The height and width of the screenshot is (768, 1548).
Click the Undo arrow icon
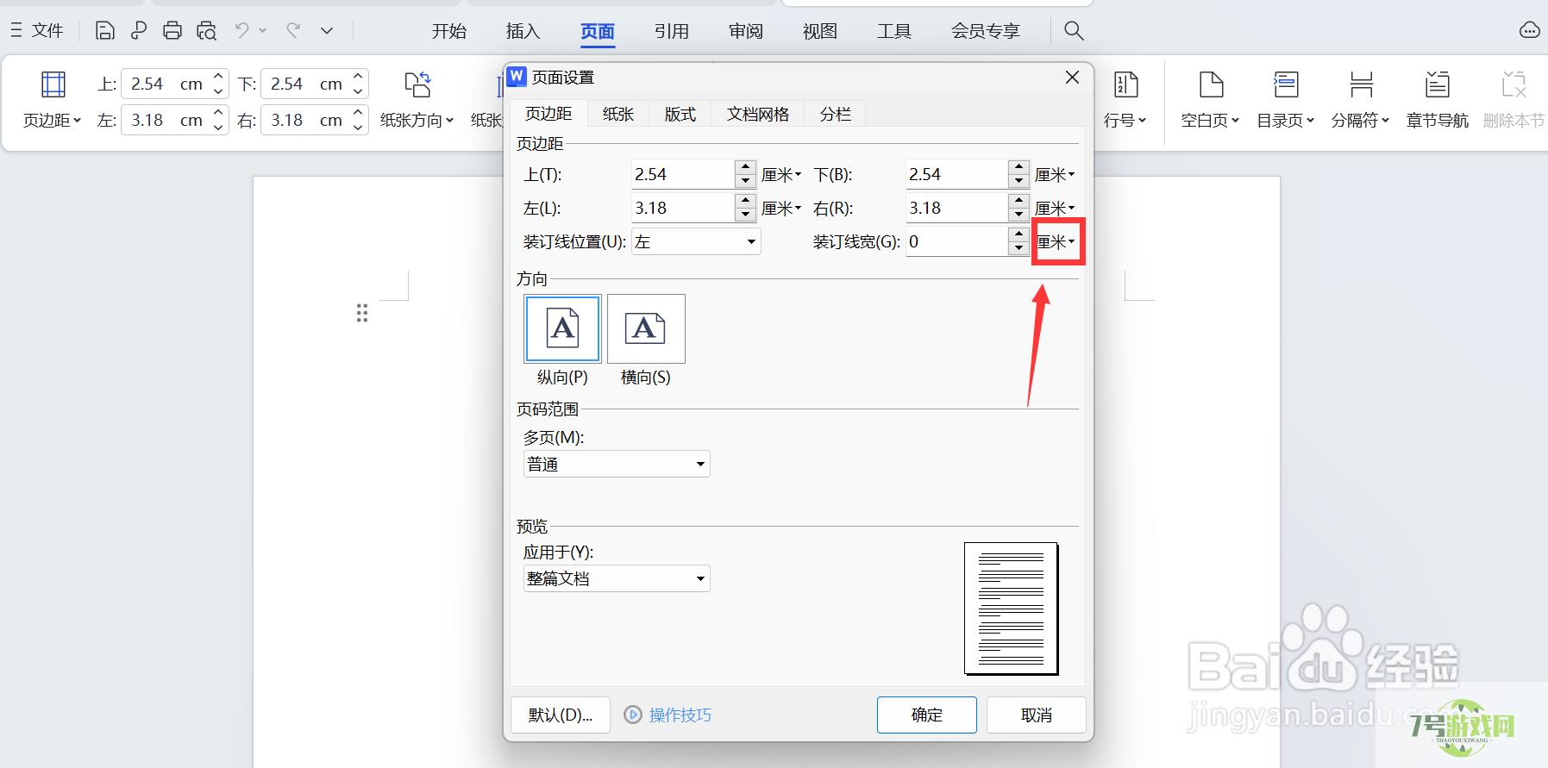coord(242,30)
